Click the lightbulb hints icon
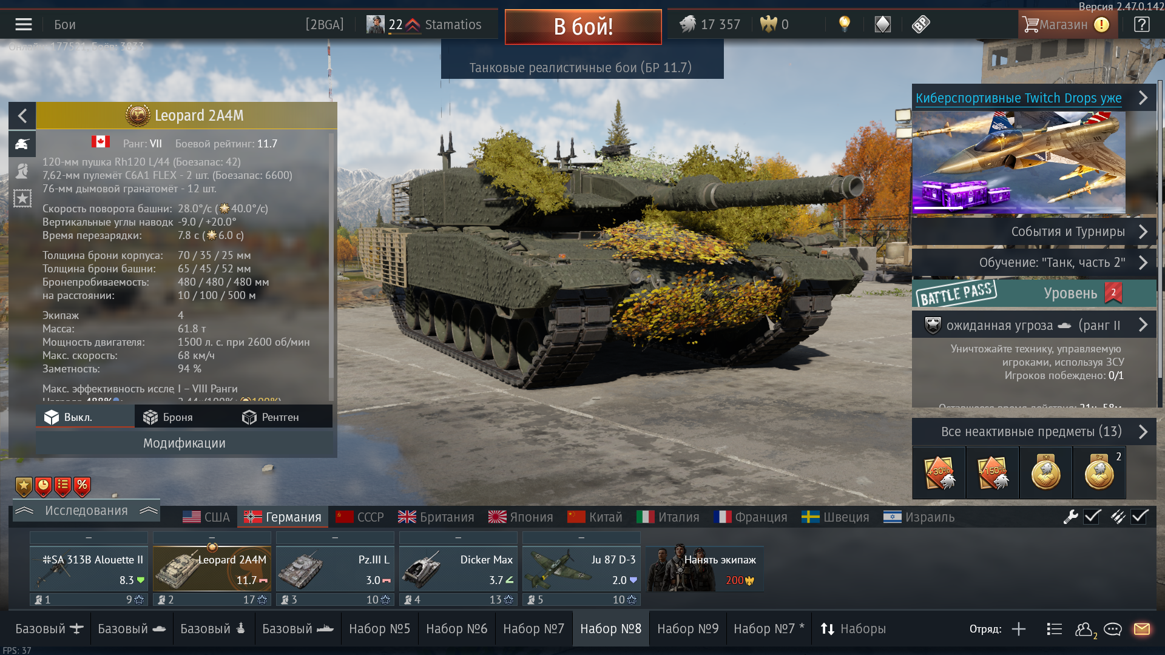 point(844,24)
